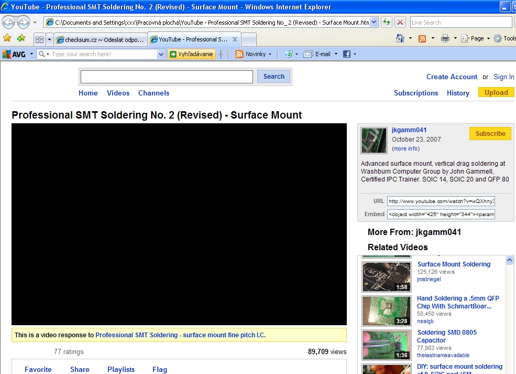The height and width of the screenshot is (374, 516).
Task: Click the AVG green refresh arrows icon
Action: [x=288, y=54]
